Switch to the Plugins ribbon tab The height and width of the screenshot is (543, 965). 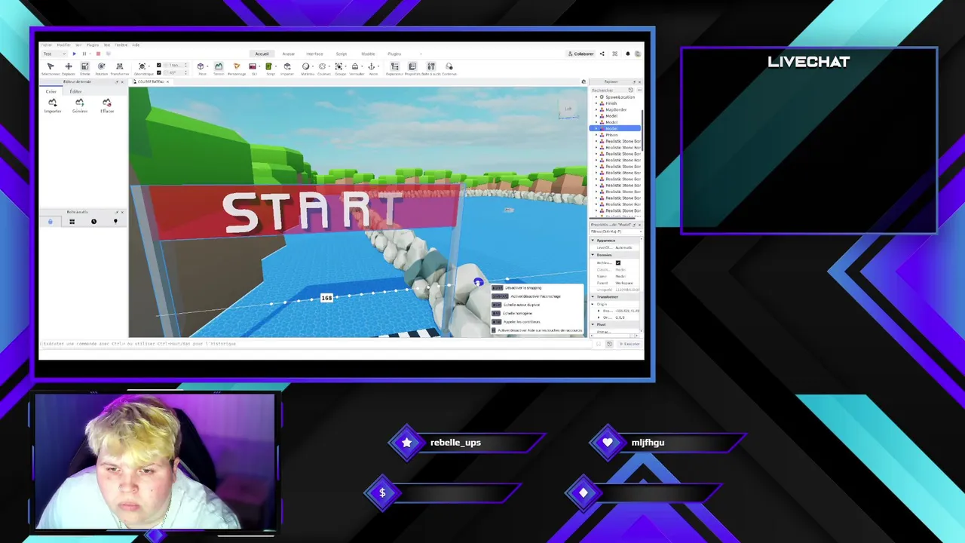click(x=394, y=54)
